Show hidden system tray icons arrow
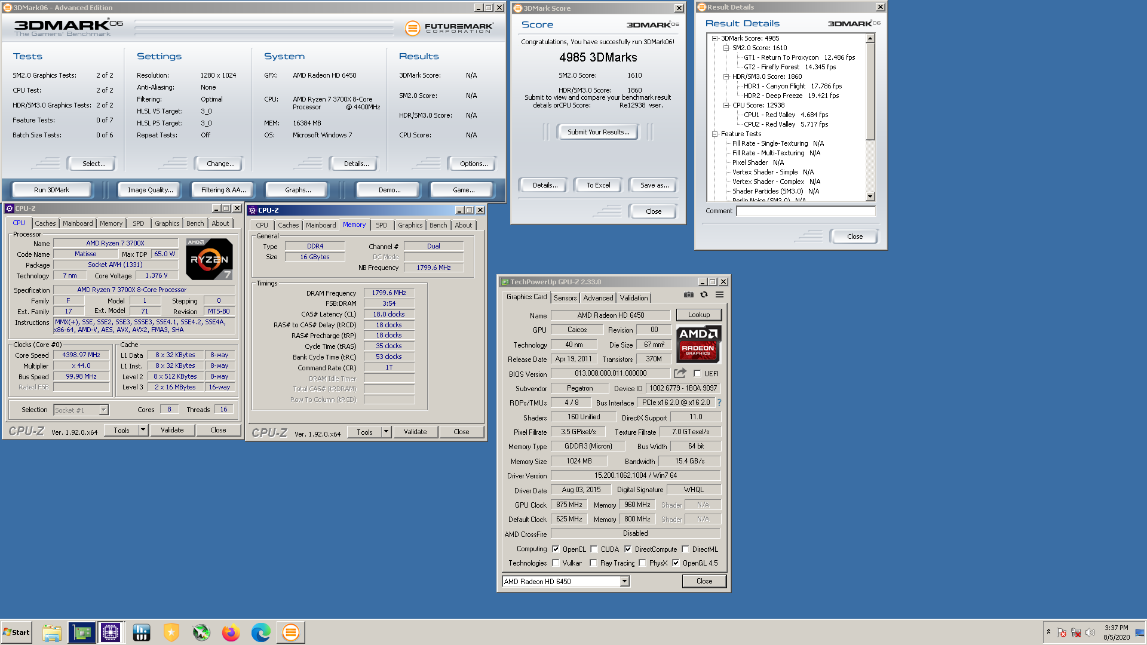The image size is (1147, 645). (x=1048, y=632)
